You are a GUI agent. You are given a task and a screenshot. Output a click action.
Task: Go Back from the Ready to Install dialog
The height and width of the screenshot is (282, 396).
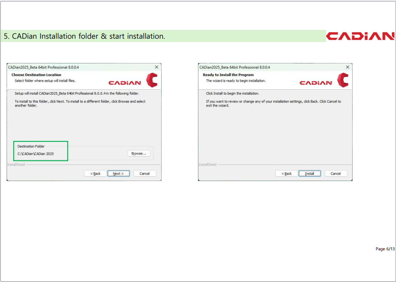[x=286, y=174]
